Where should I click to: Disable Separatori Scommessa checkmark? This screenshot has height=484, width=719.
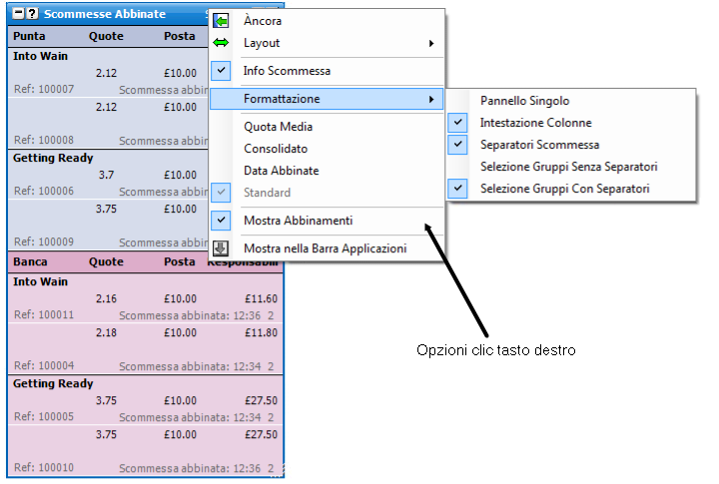pyautogui.click(x=457, y=145)
